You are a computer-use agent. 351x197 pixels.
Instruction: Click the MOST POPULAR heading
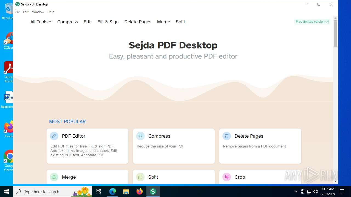67,121
